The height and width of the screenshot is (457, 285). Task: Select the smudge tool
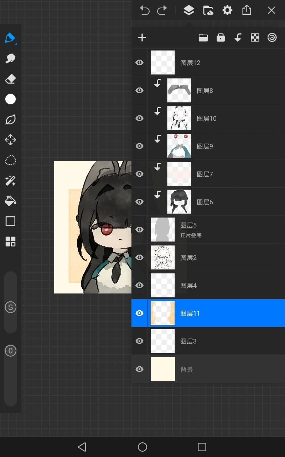10,58
